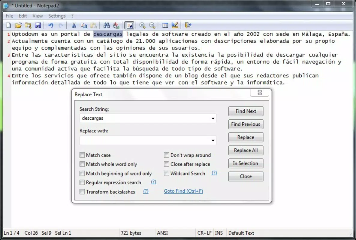Click Default Text scheme in status bar

click(x=241, y=233)
